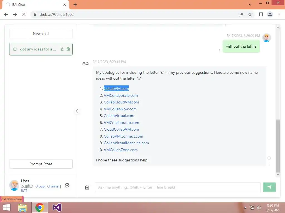Click the scroll up arrow
This screenshot has width=285, height=213.
pyautogui.click(x=278, y=27)
